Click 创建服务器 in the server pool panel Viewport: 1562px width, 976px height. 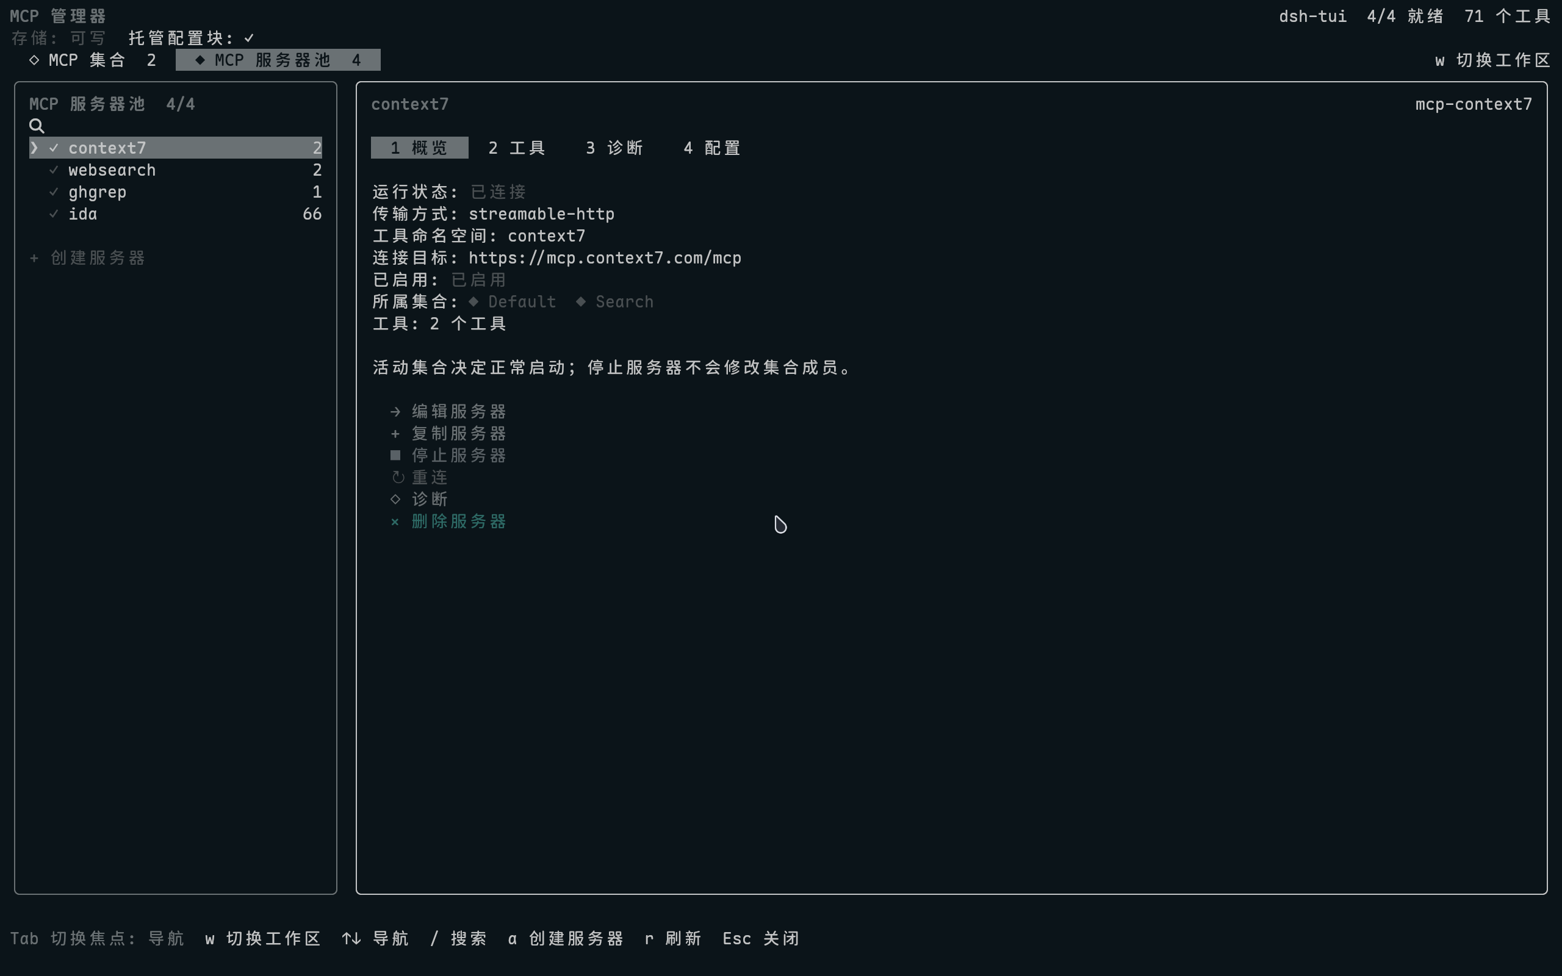point(98,258)
